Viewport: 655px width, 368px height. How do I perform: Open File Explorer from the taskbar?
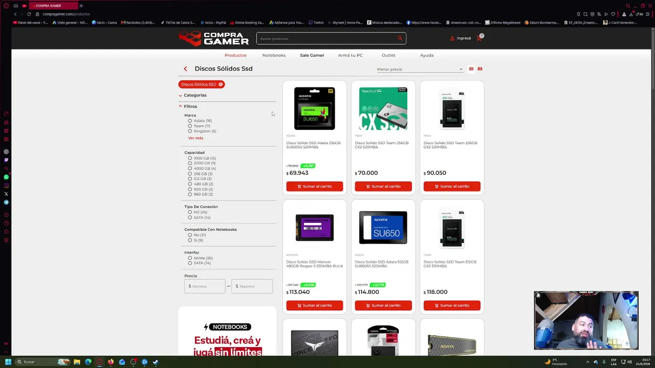tap(77, 362)
